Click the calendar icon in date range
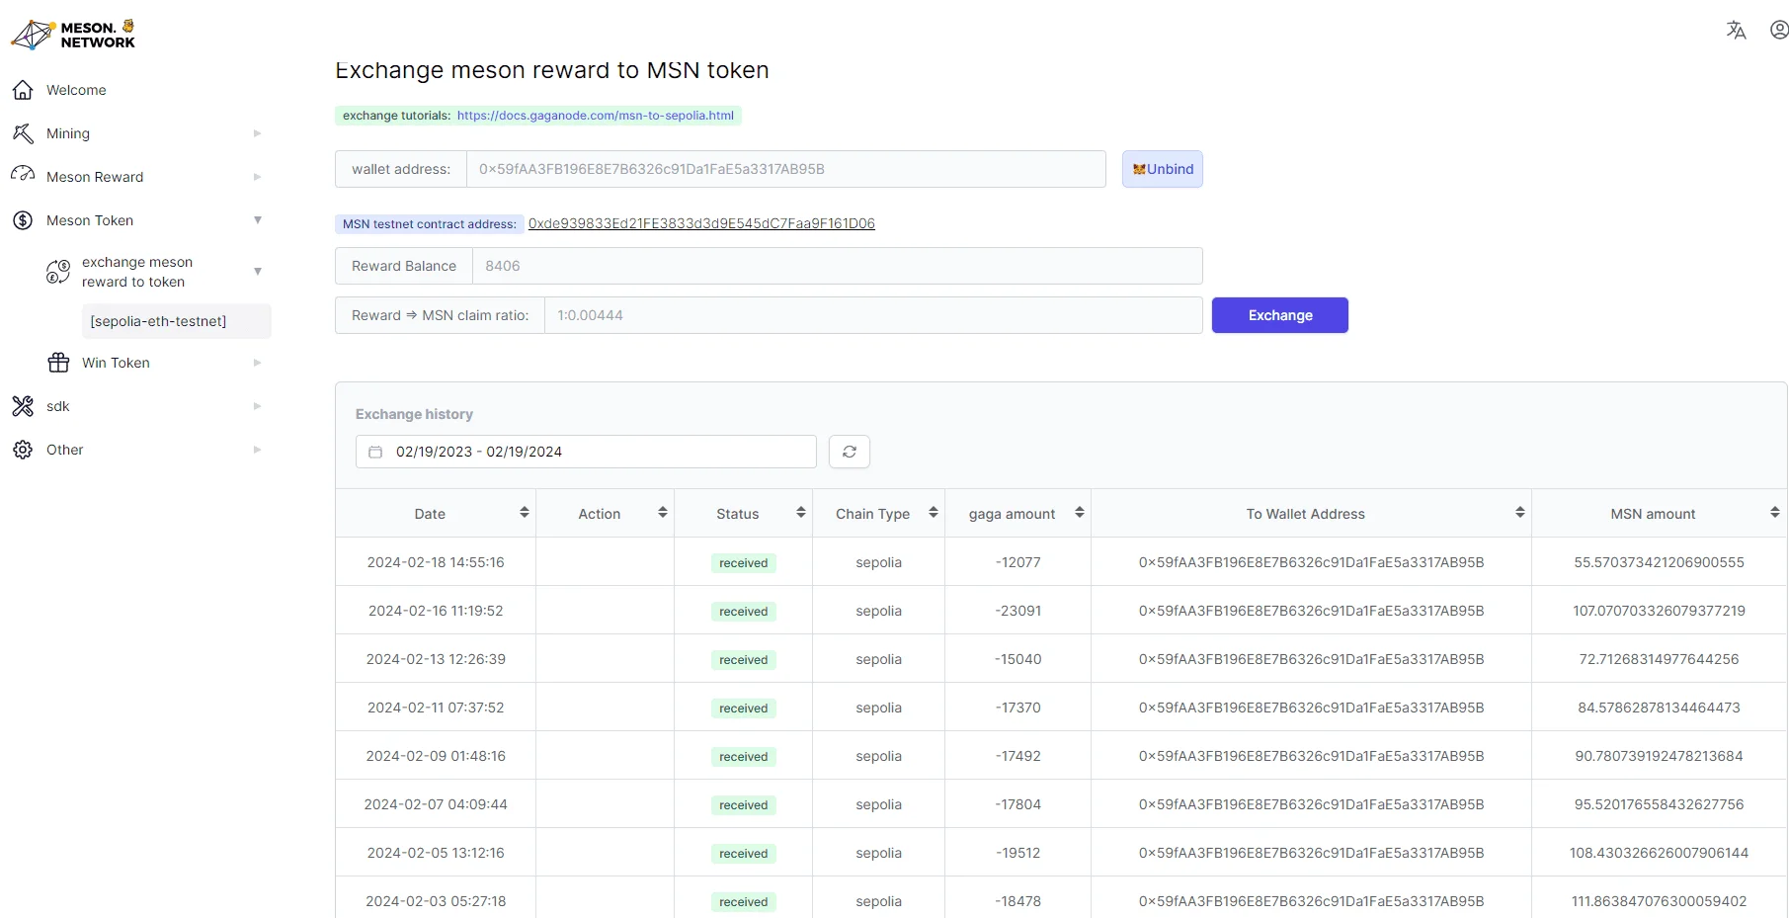Viewport: 1789px width, 918px height. point(375,452)
